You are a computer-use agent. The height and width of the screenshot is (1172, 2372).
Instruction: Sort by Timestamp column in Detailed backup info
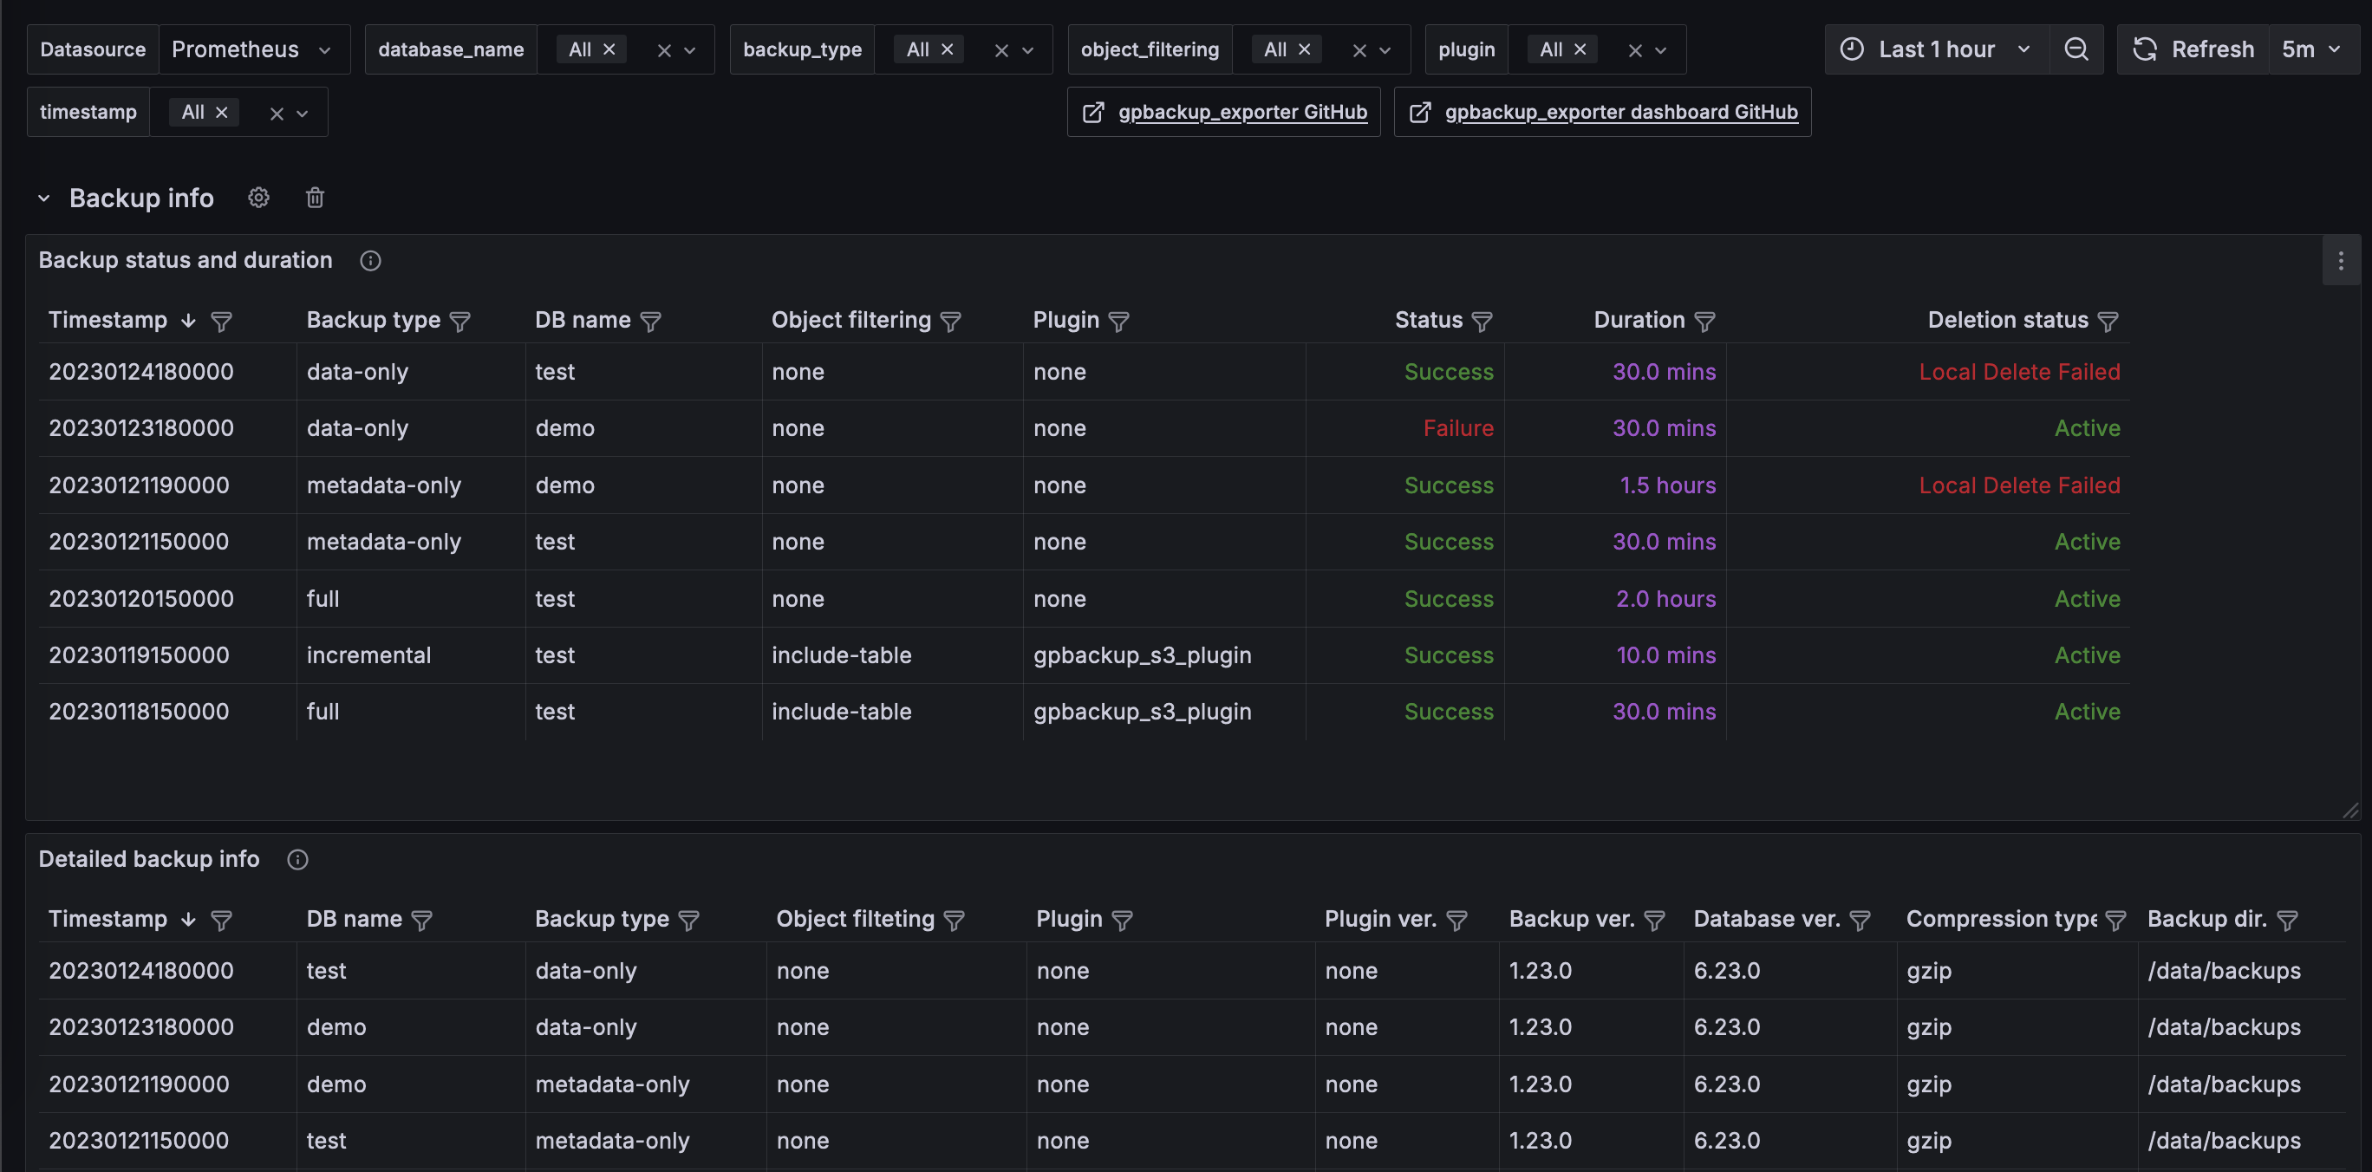pos(108,919)
